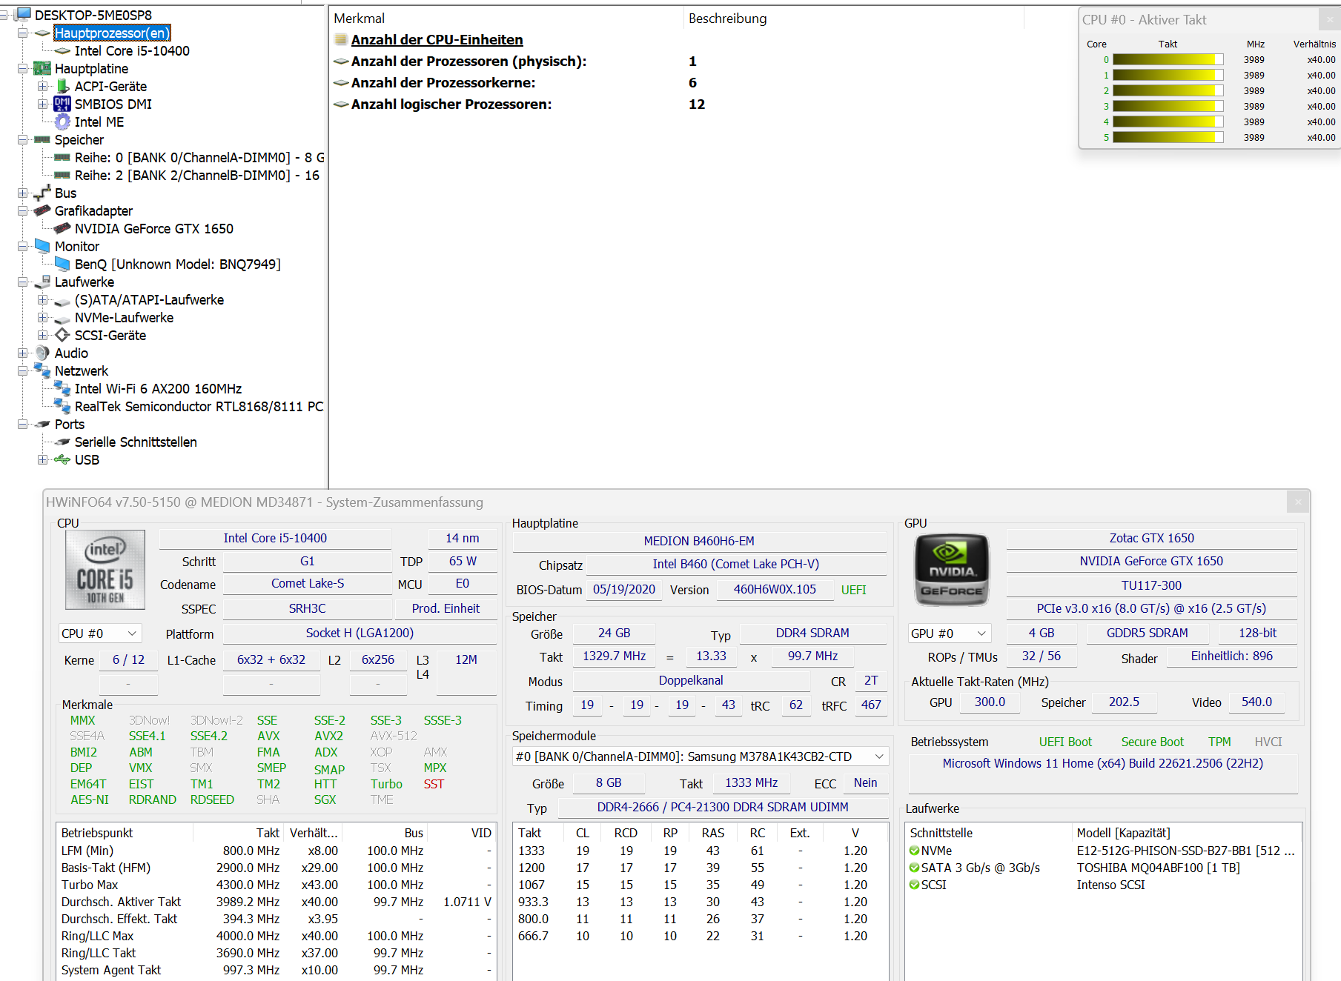Expand the USB branch
This screenshot has height=981, width=1341.
(43, 460)
